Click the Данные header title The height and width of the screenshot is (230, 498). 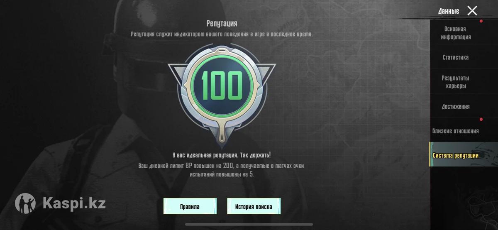[x=449, y=11]
